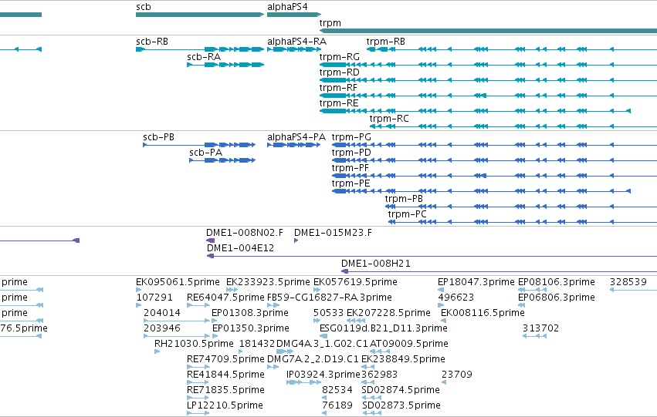The height and width of the screenshot is (417, 657).
Task: Select the 362983 feature label
Action: [x=379, y=375]
